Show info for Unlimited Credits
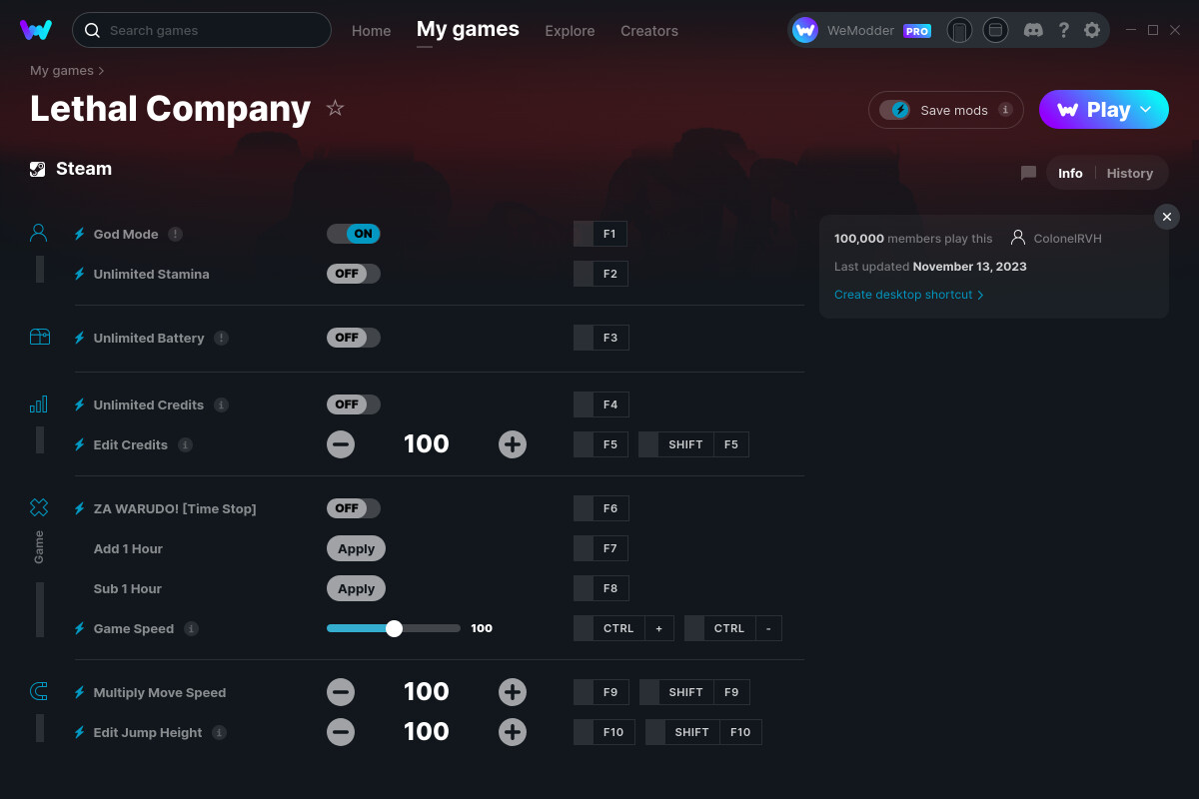 tap(222, 404)
